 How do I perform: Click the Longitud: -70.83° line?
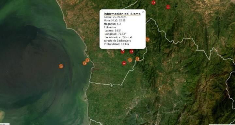coord(115,34)
